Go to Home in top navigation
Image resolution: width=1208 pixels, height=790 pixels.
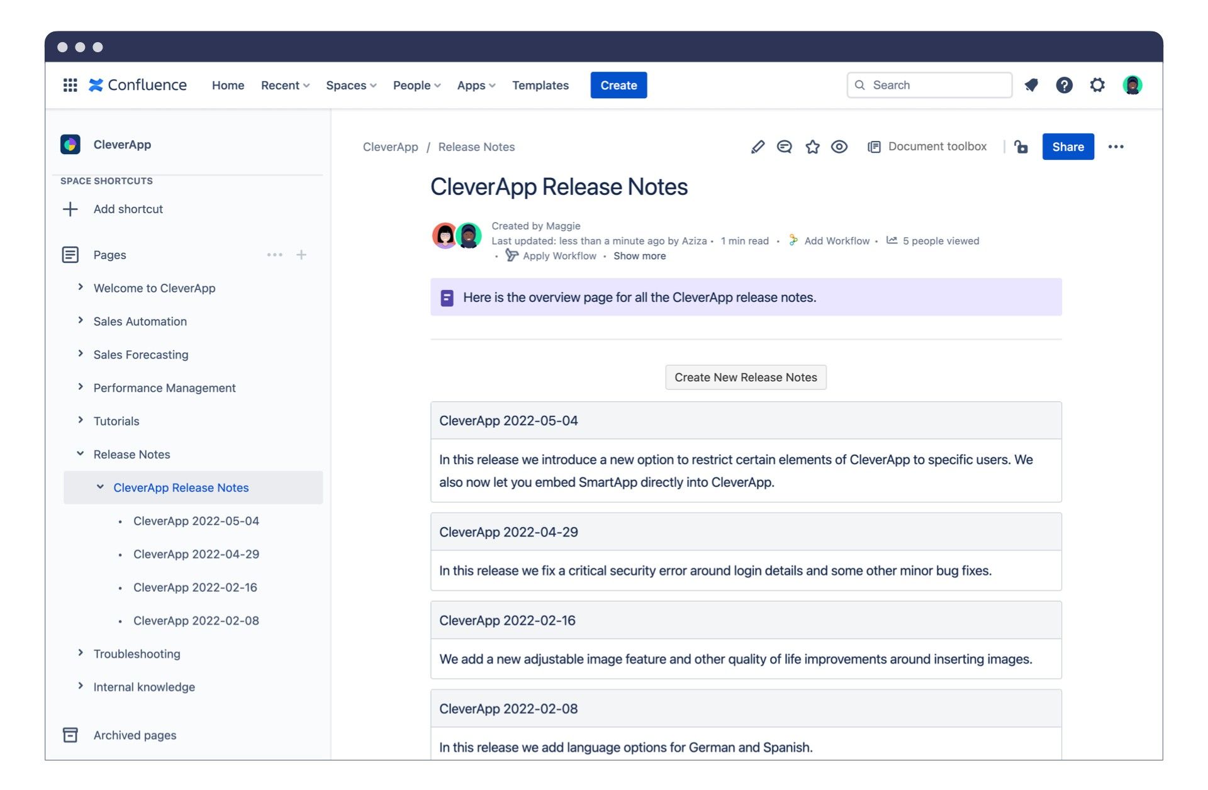point(228,85)
